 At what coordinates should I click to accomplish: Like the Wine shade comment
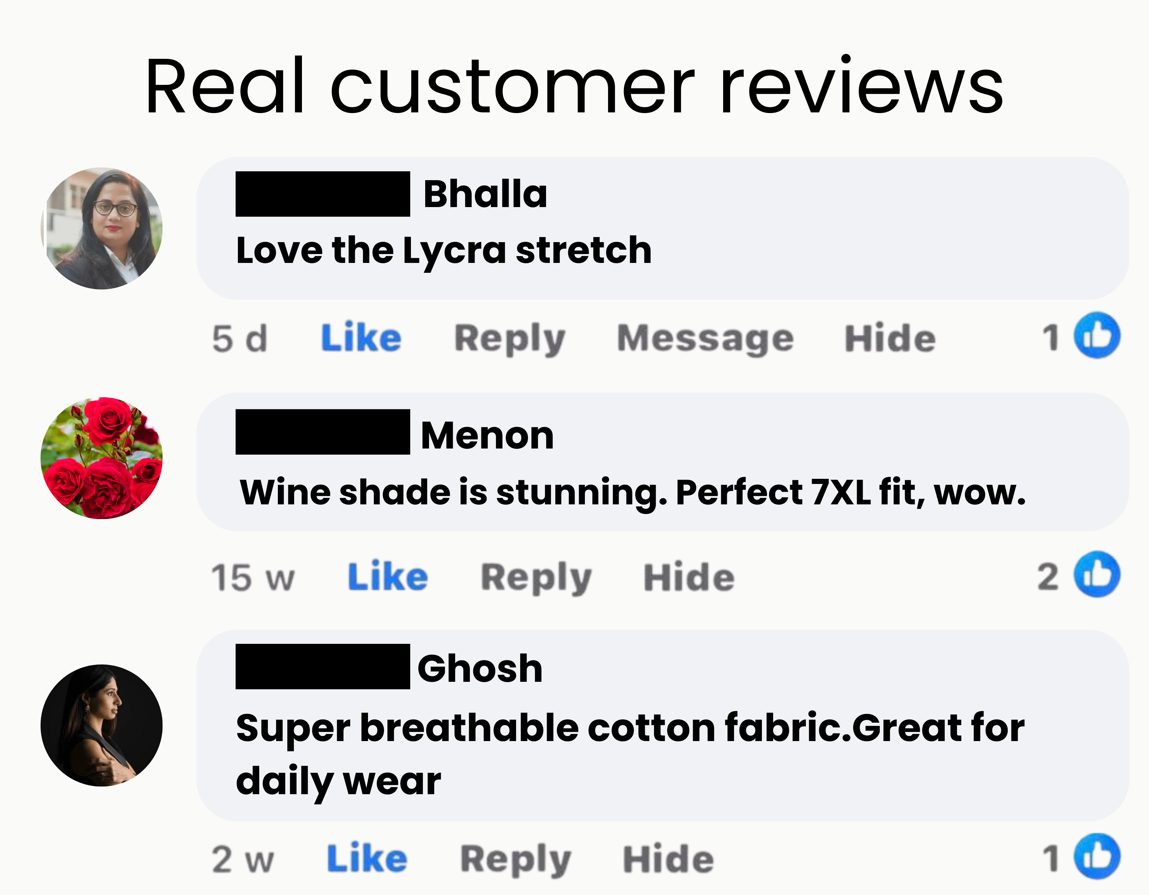click(388, 577)
